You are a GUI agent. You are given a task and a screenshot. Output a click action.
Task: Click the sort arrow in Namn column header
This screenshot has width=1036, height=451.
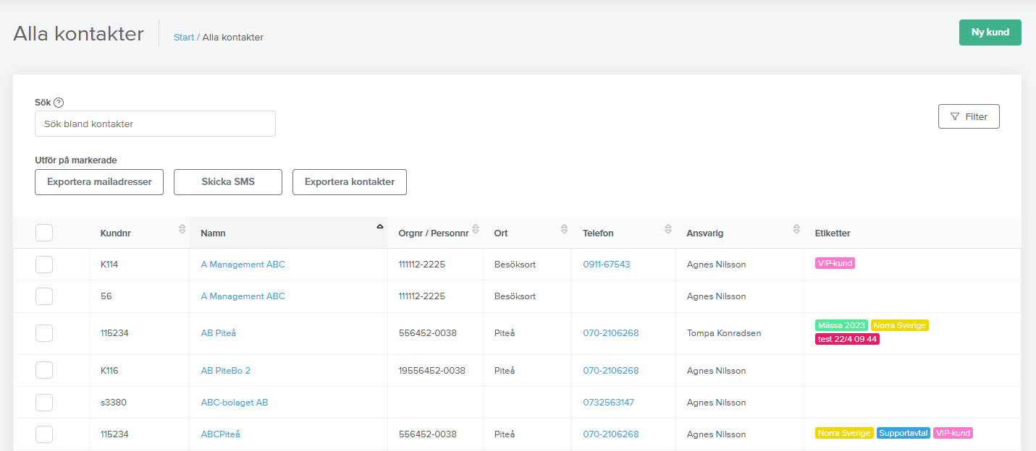379,227
